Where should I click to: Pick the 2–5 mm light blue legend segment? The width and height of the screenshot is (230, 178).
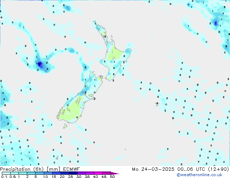pyautogui.click(x=32, y=173)
